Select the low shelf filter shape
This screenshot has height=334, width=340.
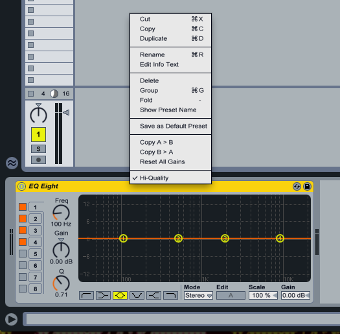coord(103,295)
